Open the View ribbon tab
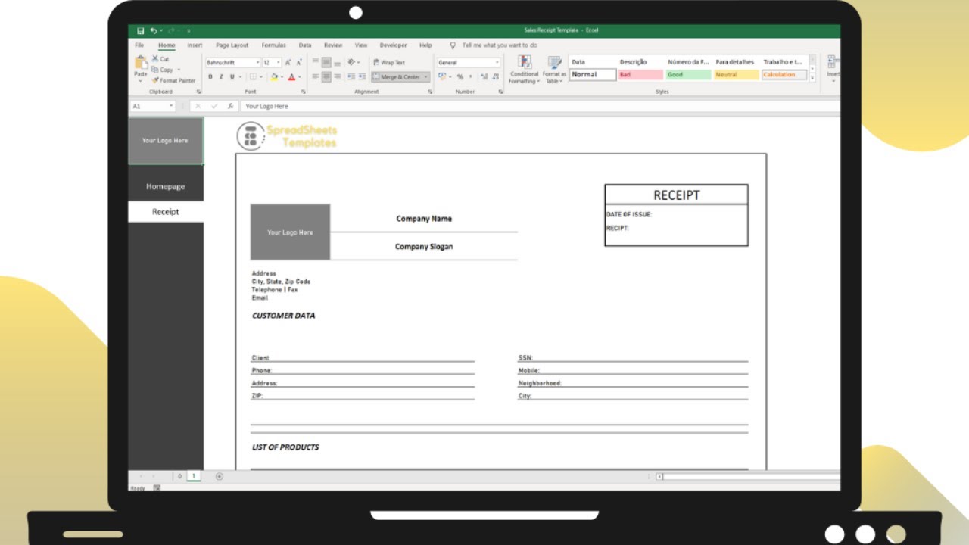 [361, 45]
